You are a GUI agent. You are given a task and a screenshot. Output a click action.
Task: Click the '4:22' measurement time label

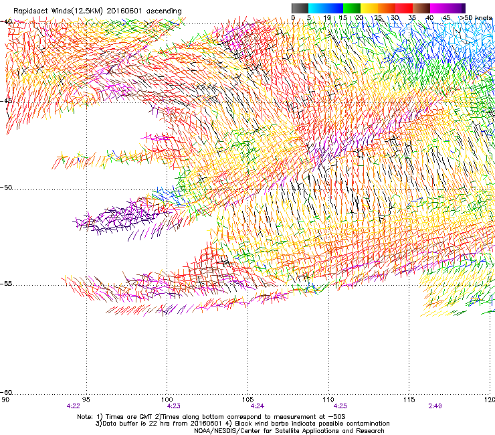[x=73, y=406]
